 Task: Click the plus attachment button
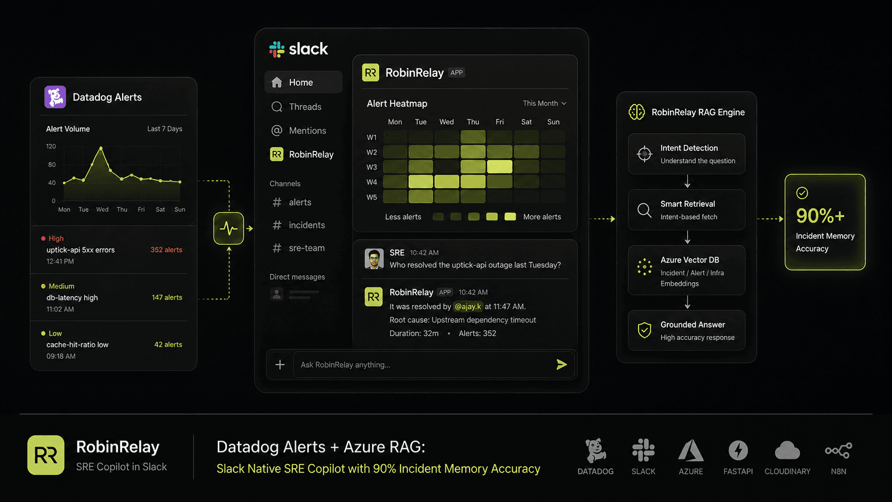(x=280, y=364)
